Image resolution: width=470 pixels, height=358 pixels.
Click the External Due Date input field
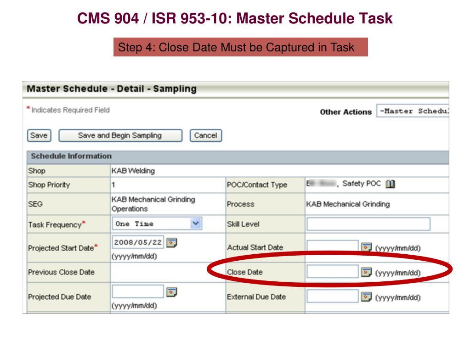(x=333, y=296)
